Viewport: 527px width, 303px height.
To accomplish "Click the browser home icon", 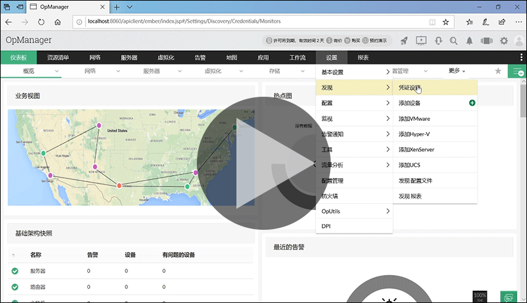I will (x=58, y=22).
